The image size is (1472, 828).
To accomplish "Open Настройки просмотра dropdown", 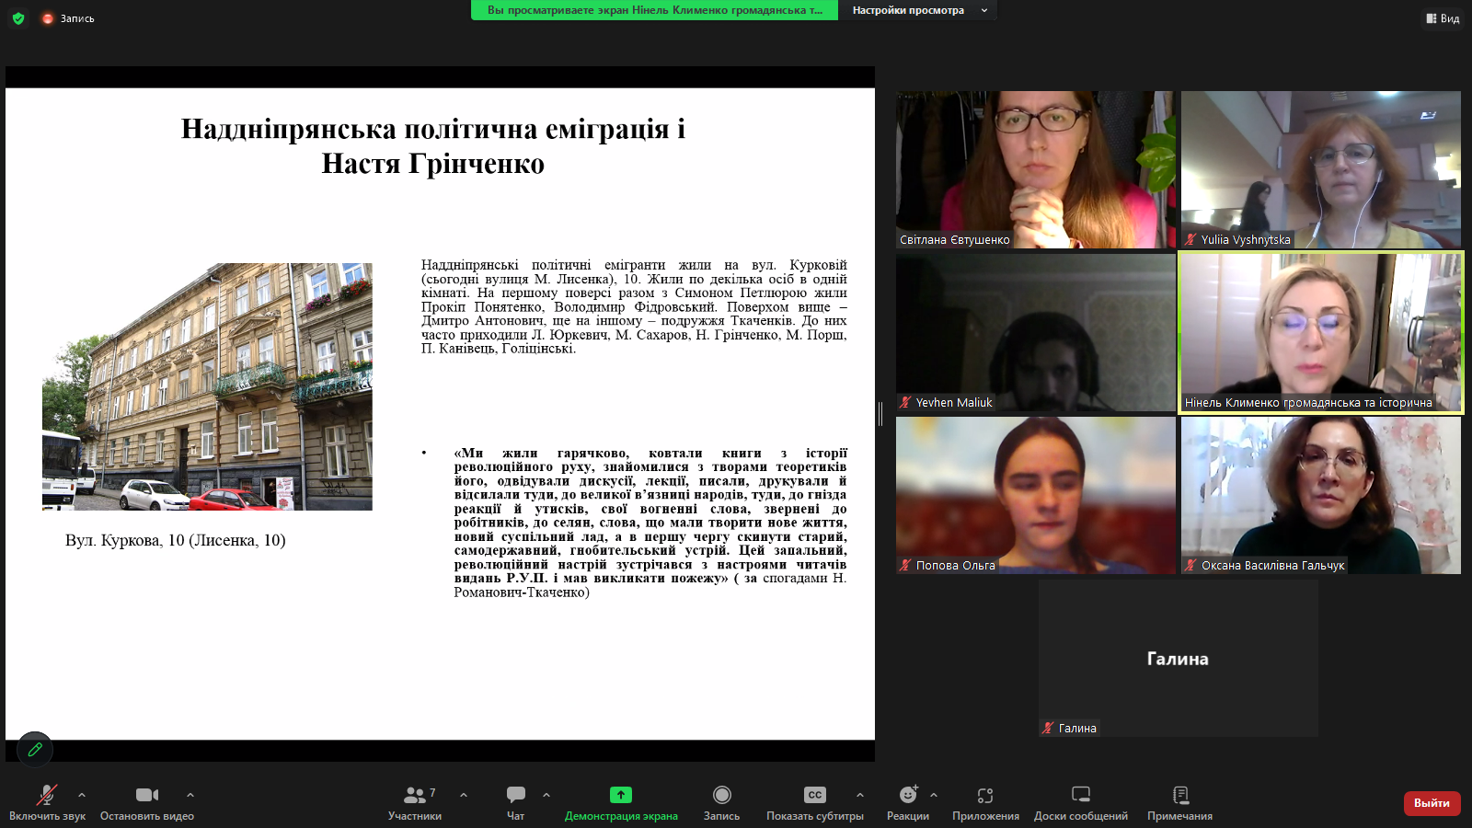I will [918, 10].
